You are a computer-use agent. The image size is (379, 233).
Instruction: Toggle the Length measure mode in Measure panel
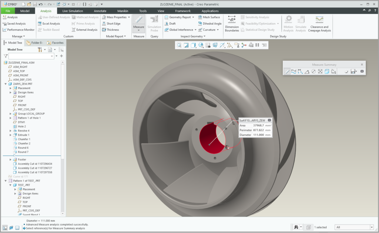tap(294, 72)
